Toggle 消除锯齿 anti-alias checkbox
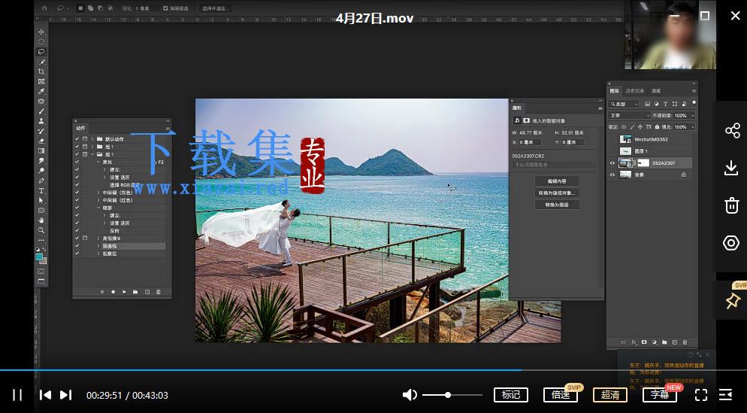The width and height of the screenshot is (747, 413). (165, 8)
